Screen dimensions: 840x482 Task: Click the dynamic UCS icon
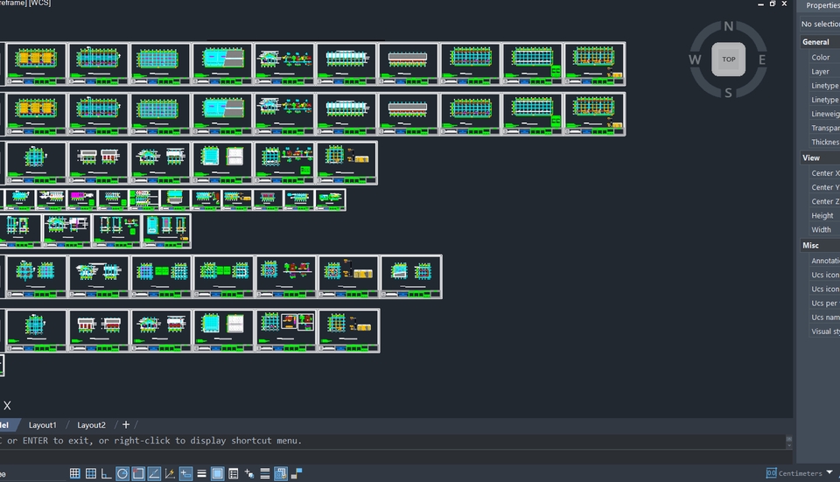(x=170, y=473)
